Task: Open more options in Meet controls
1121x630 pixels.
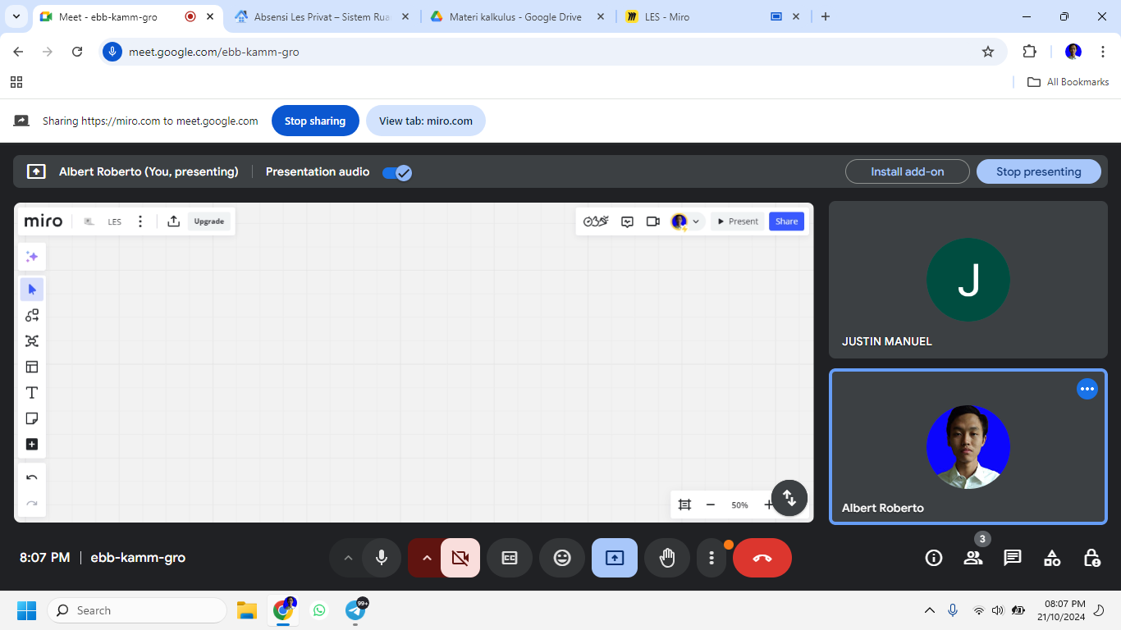Action: 711,558
